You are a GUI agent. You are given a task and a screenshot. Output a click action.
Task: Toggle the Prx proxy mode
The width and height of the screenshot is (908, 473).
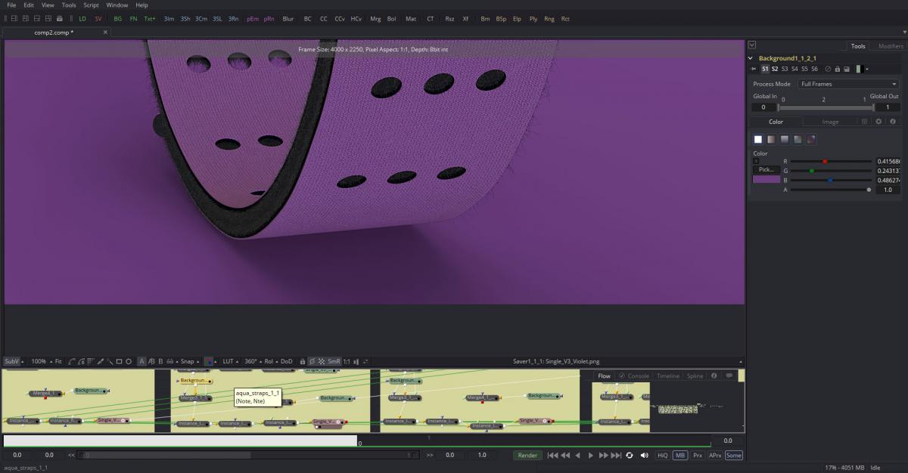(x=698, y=456)
